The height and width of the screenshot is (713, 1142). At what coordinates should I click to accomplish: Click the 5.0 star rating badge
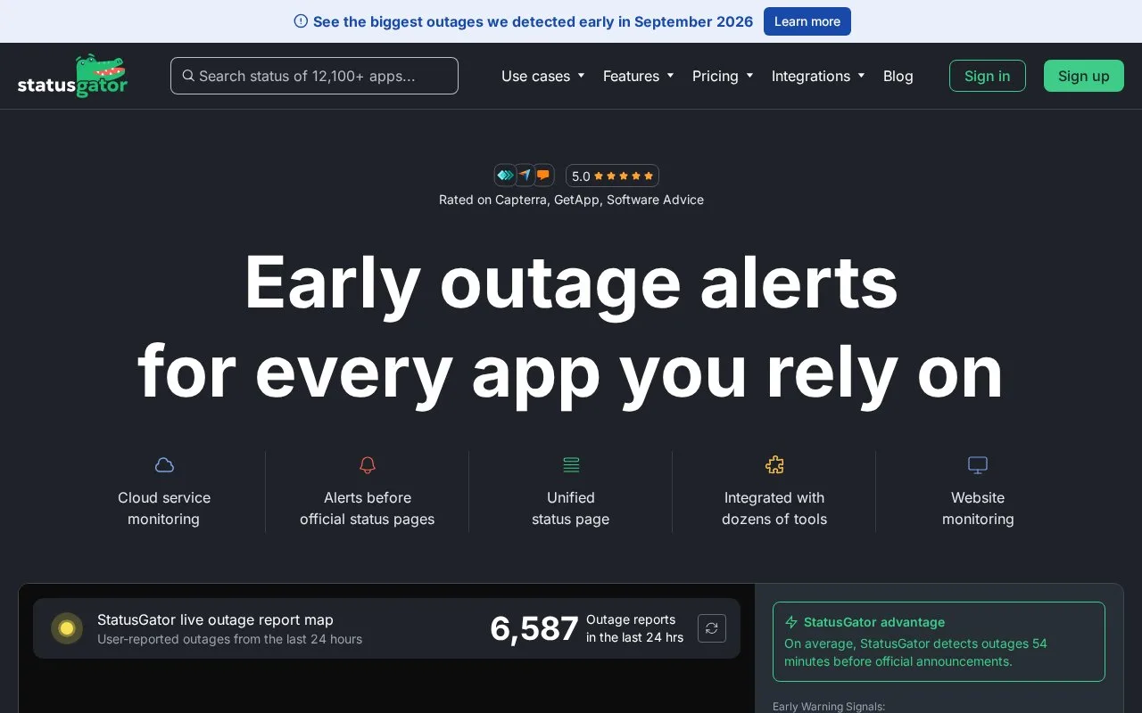click(612, 176)
